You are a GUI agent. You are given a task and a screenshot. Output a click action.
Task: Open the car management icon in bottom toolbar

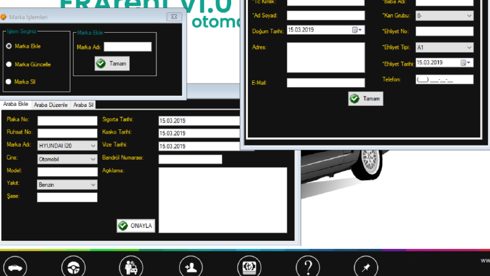(15, 267)
